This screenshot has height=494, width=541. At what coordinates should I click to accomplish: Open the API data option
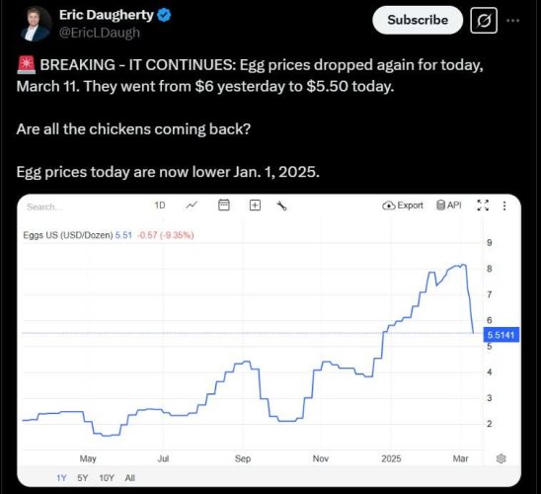(448, 206)
